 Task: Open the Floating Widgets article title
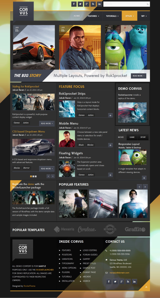(71, 153)
